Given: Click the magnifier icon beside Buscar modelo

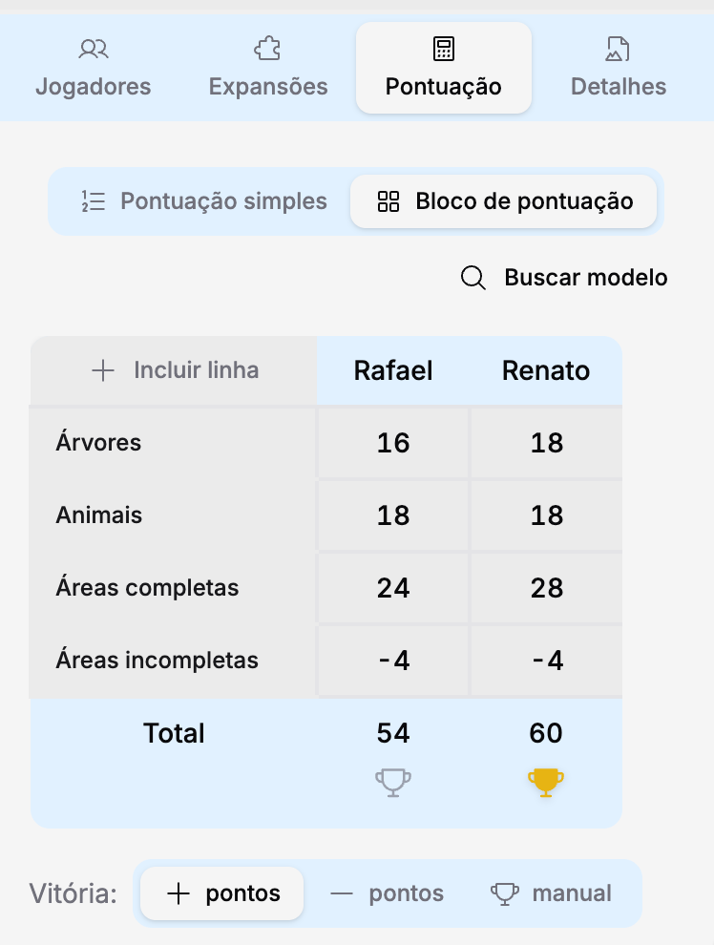Looking at the screenshot, I should (x=473, y=278).
